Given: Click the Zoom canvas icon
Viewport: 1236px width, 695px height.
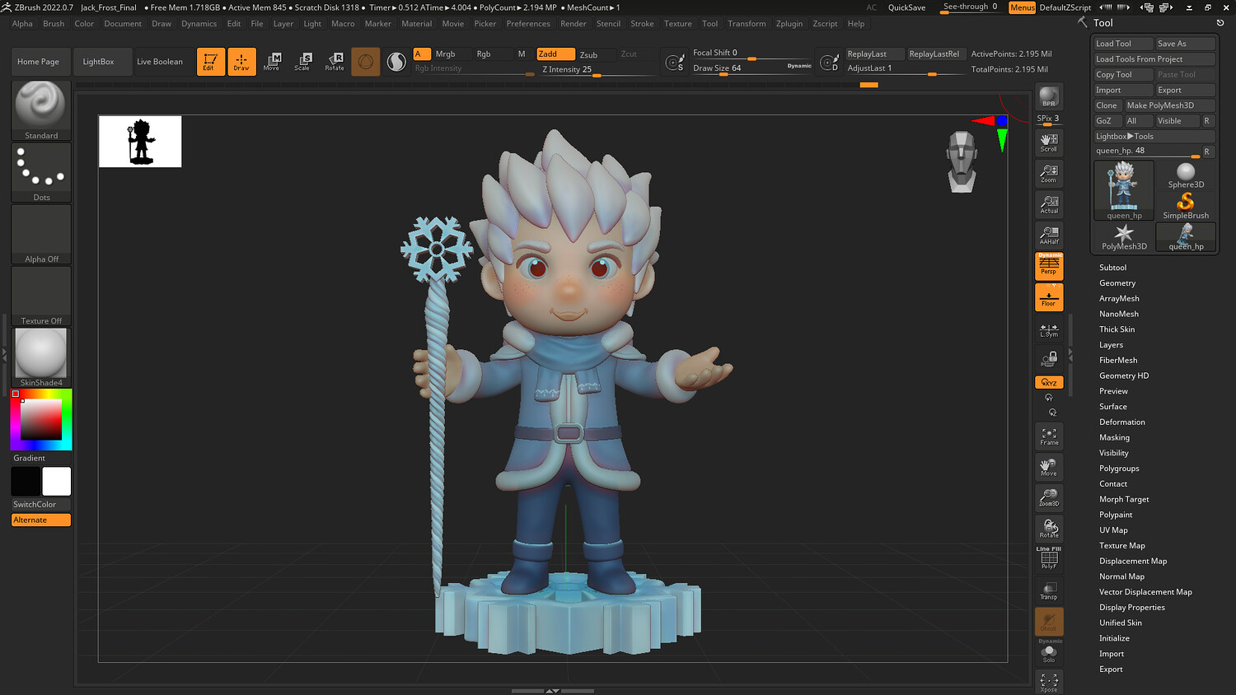Looking at the screenshot, I should 1049,173.
